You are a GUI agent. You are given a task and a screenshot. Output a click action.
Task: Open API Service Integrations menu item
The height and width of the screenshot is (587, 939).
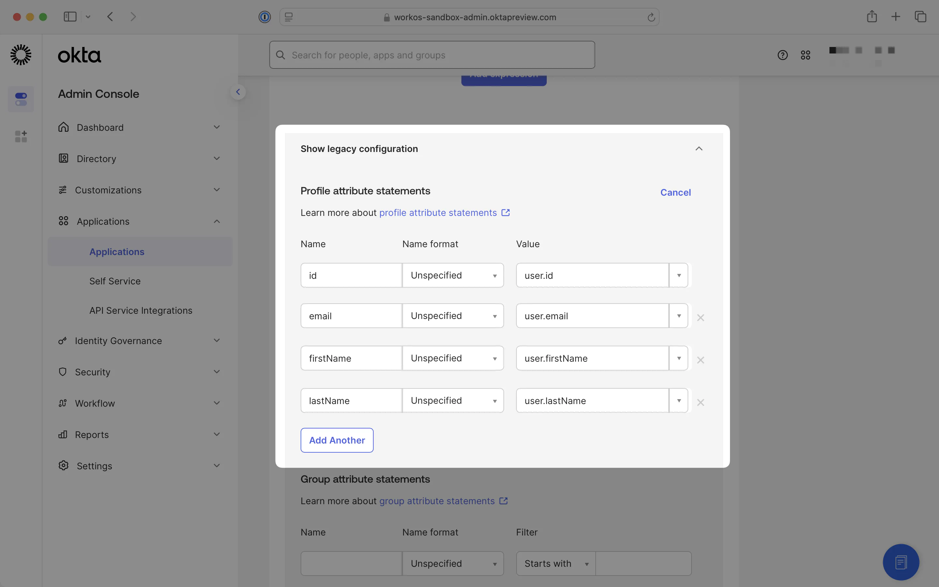point(140,310)
